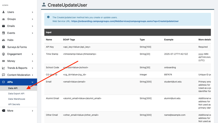This screenshot has height=123, width=218.
Task: Click the Surveys & Forms clipboard icon
Action: (x=4, y=47)
